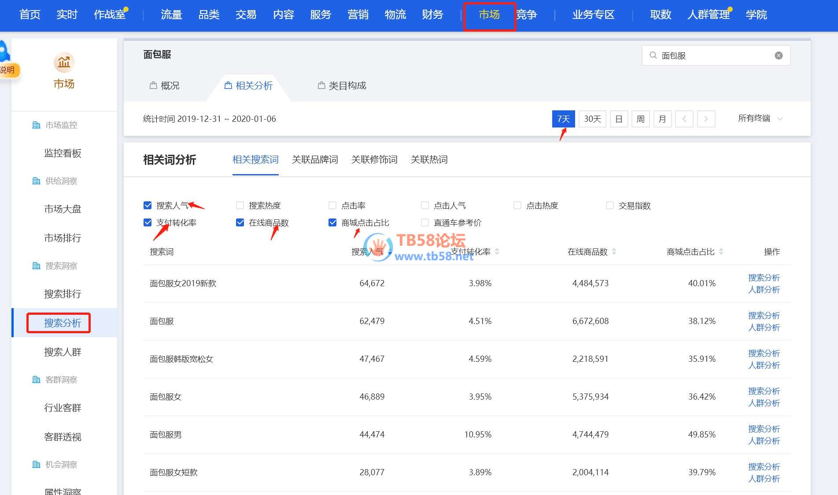Sort by 商城点击占比 column arrows
838x495 pixels.
coord(721,252)
